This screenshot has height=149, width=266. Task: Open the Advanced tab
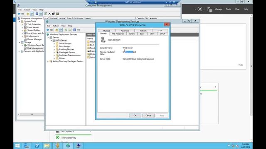pos(125,31)
